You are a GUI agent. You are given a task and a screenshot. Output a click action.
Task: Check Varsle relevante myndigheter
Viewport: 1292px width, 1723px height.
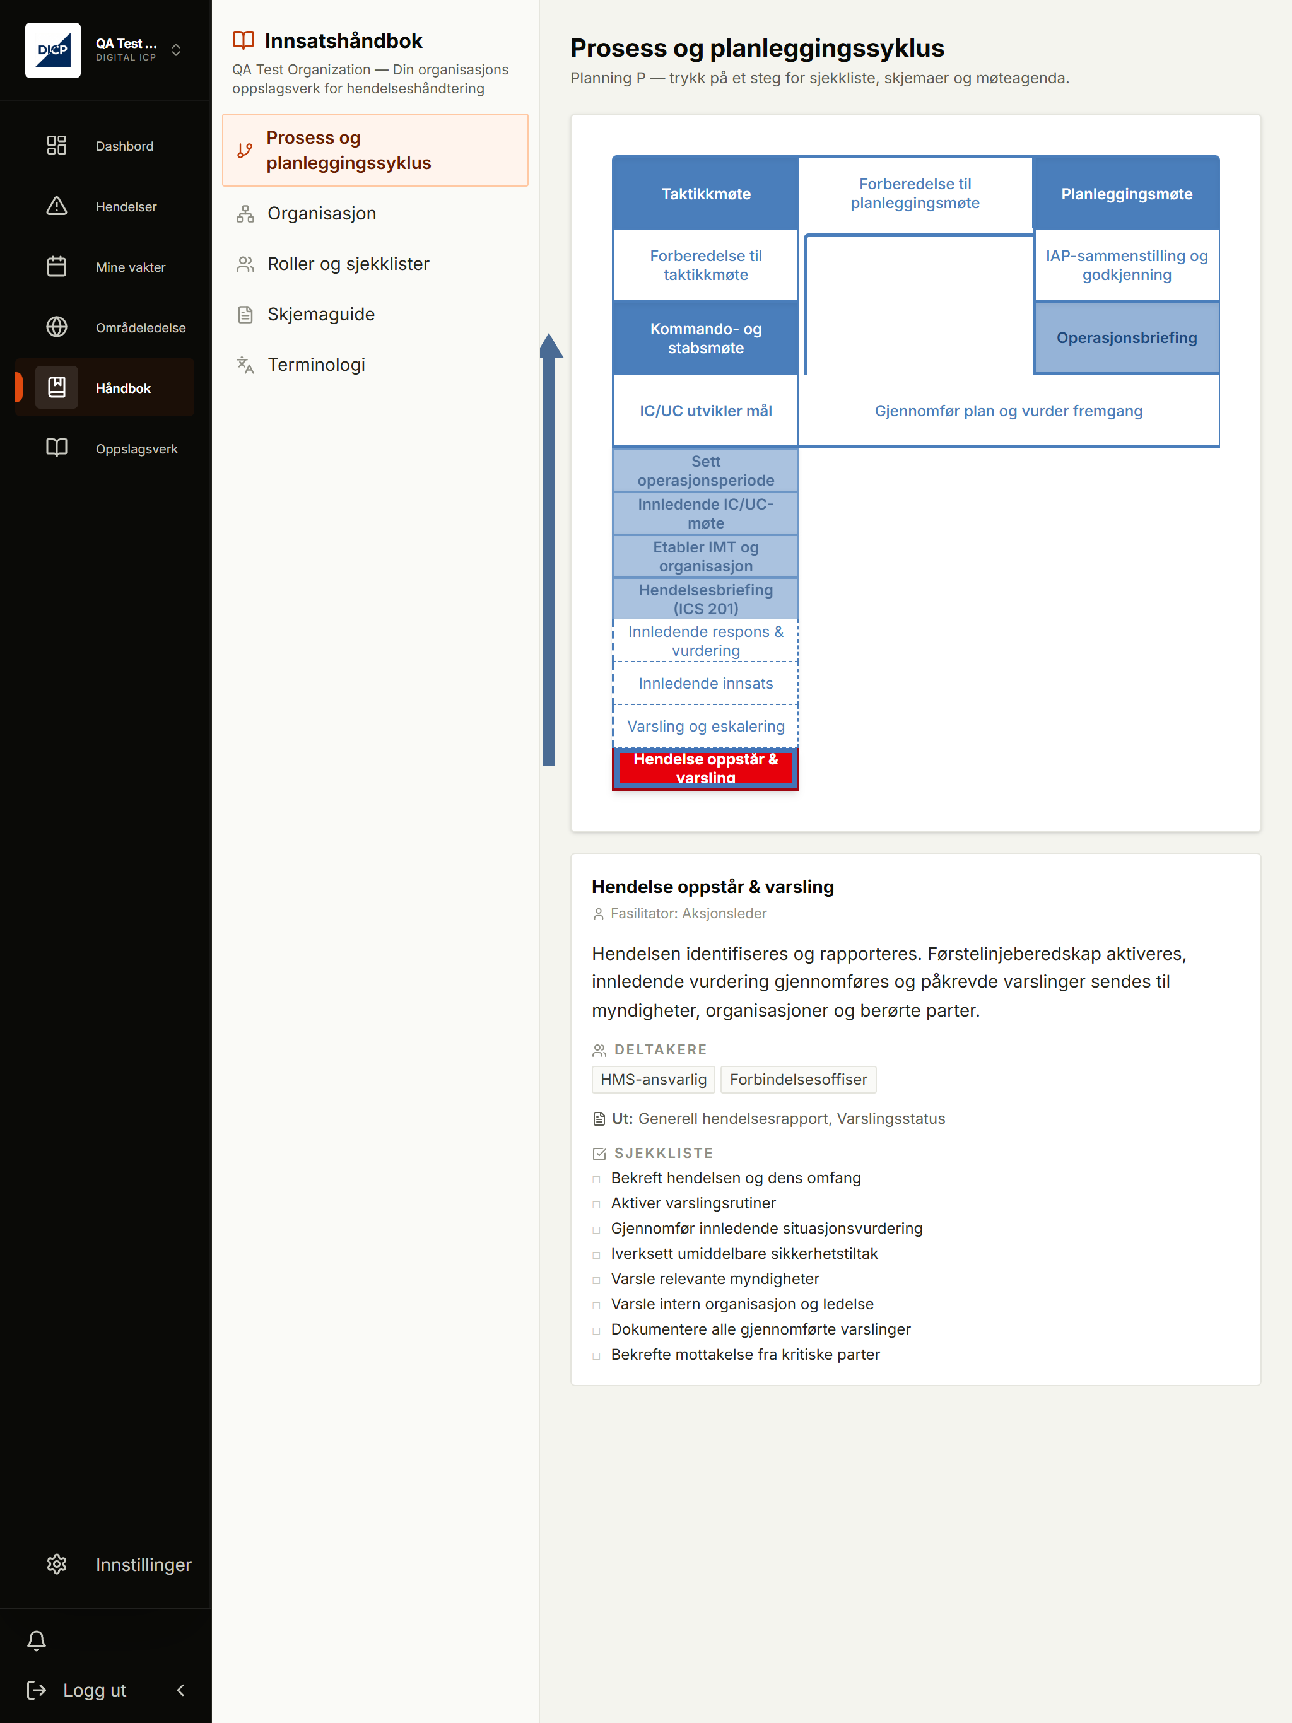click(596, 1280)
